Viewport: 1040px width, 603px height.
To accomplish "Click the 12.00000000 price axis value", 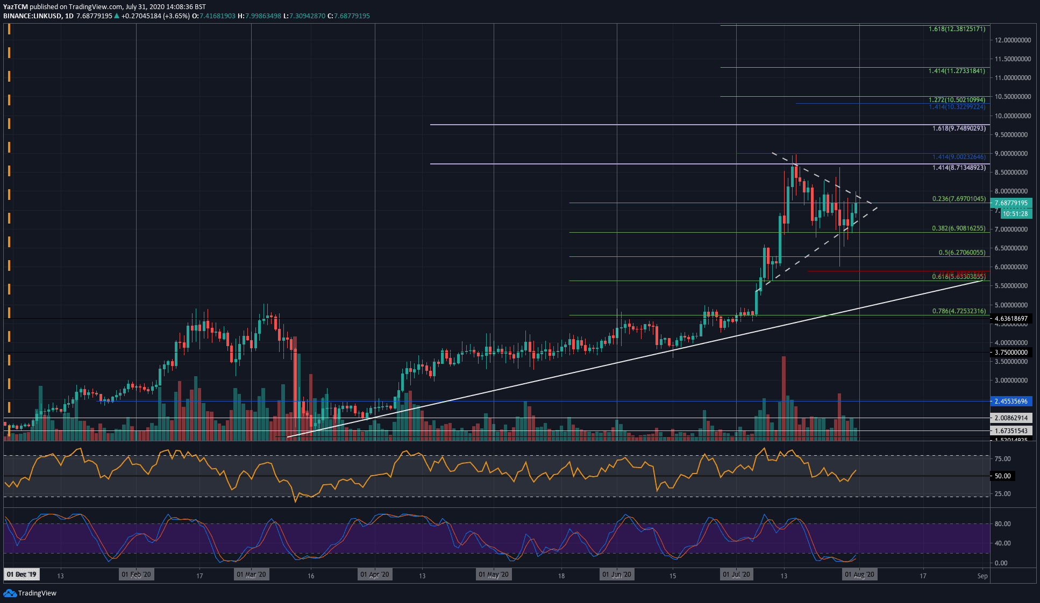I will [1013, 40].
